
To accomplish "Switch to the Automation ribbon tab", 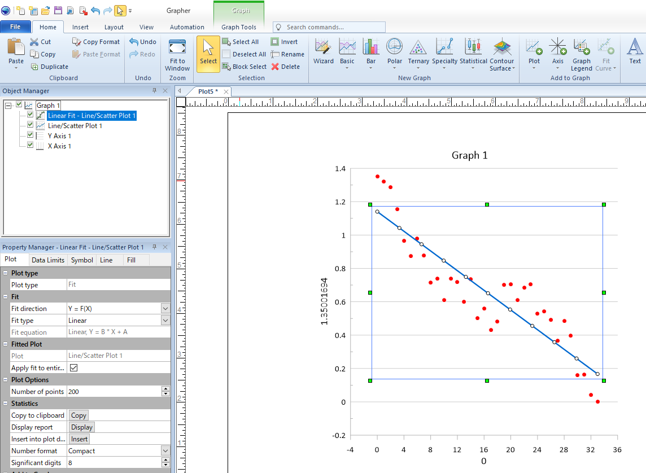I will pos(187,27).
